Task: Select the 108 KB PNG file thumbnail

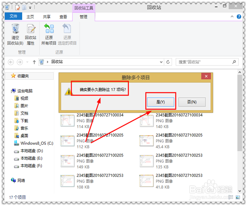Action: [68, 181]
